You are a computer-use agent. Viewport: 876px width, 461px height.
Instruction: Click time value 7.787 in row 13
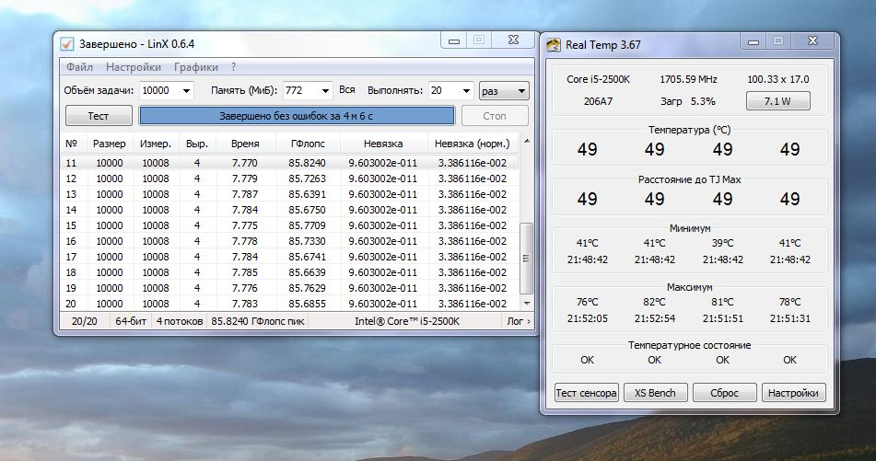[x=245, y=194]
